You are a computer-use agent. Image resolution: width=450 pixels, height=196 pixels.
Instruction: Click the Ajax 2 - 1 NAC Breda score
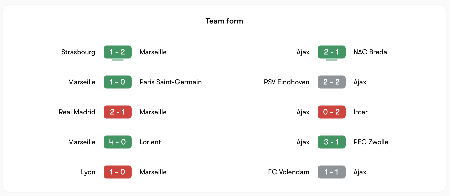(x=331, y=52)
